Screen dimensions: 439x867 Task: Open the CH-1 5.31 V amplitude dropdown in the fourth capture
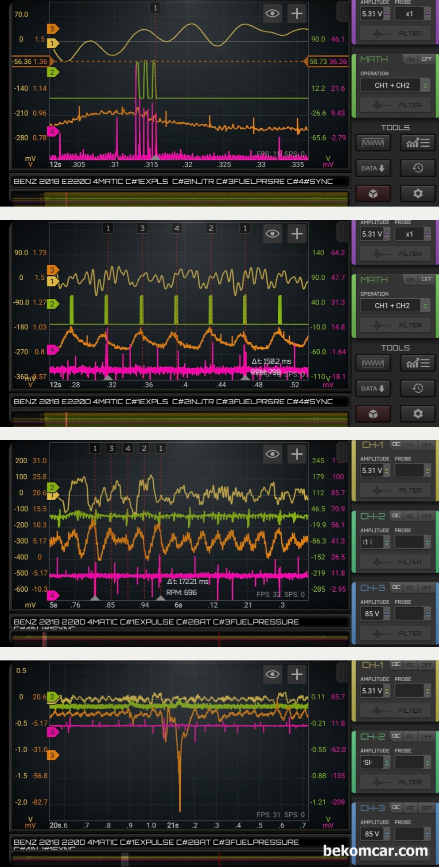(x=375, y=691)
